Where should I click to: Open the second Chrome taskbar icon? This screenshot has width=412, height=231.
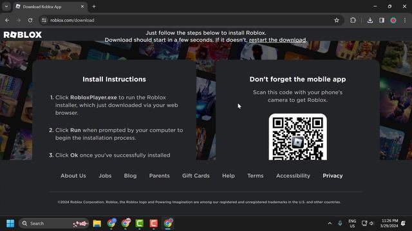pyautogui.click(x=126, y=223)
